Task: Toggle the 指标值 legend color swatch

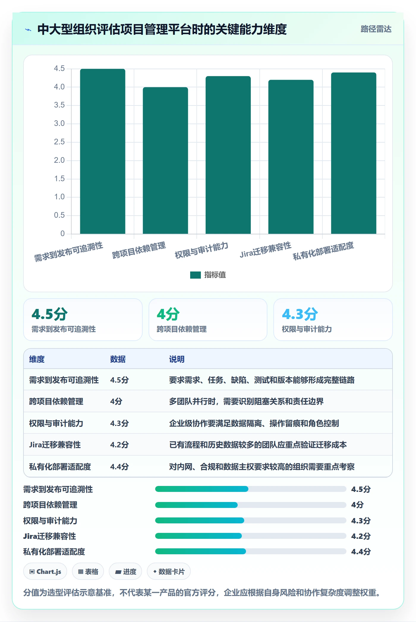Action: point(196,275)
